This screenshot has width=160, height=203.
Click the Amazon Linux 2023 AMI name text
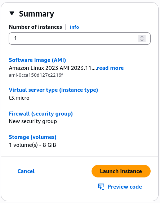[53, 68]
